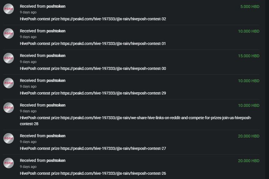Click the '9 days ago' timestamp under contest-27
Image resolution: width=269 pixels, height=179 pixels.
(x=28, y=142)
